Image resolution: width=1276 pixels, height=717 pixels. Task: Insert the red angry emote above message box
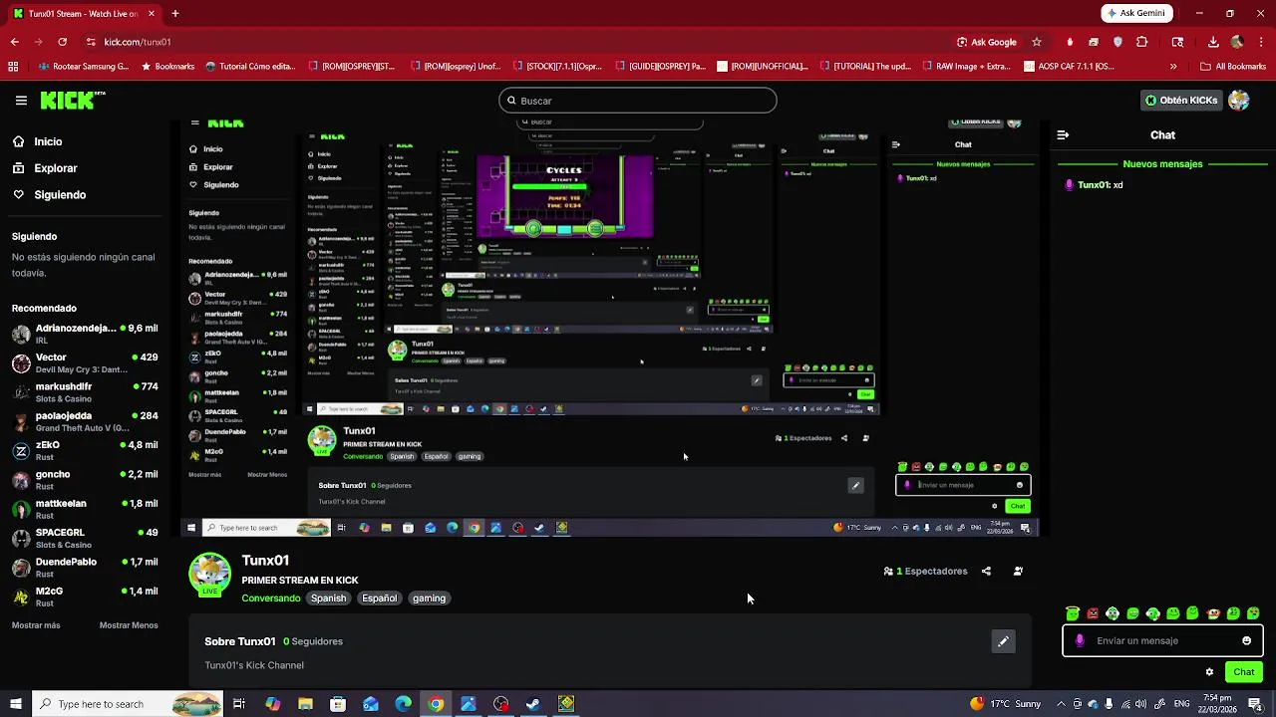(1093, 613)
